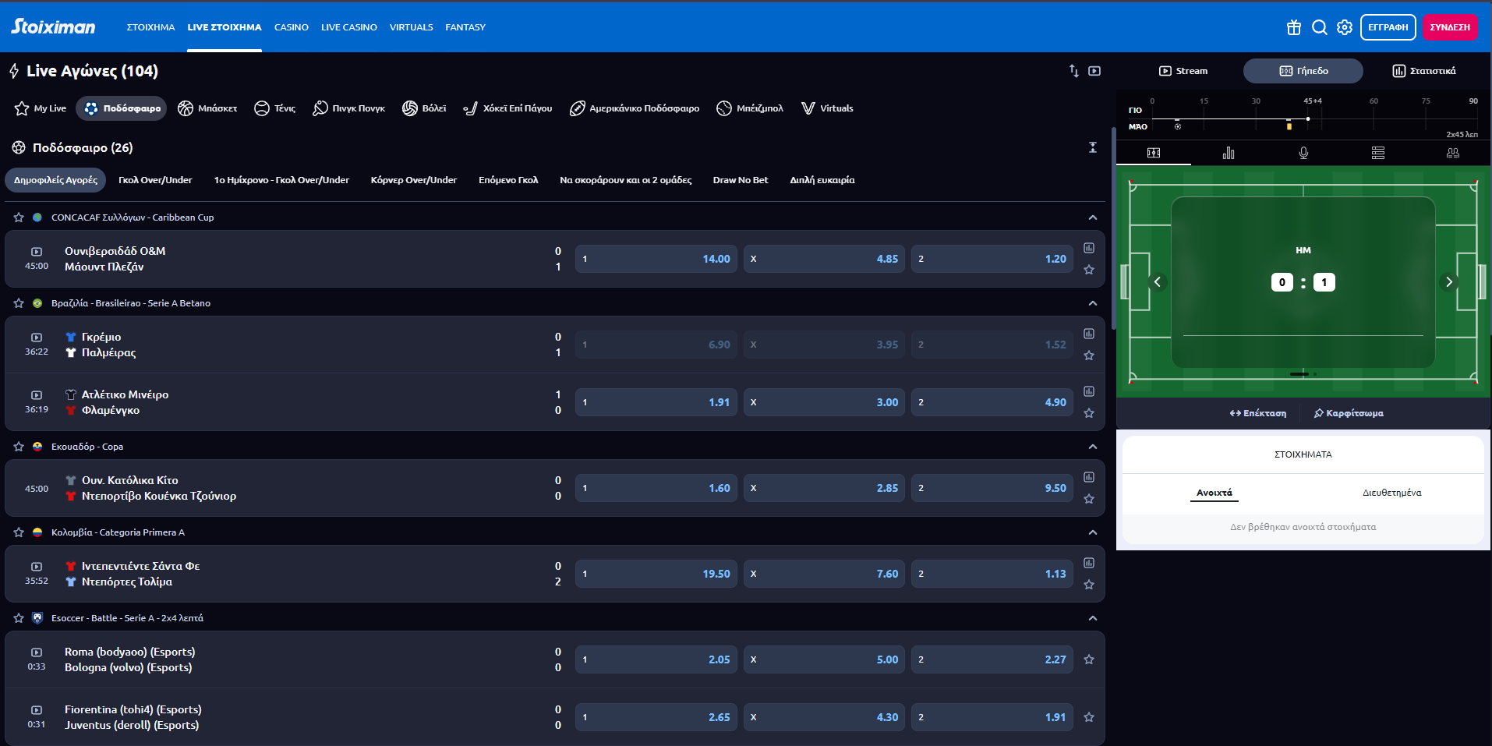The height and width of the screenshot is (746, 1492).
Task: Collapse the Esoccer Battle Serie A section
Action: [x=1092, y=618]
